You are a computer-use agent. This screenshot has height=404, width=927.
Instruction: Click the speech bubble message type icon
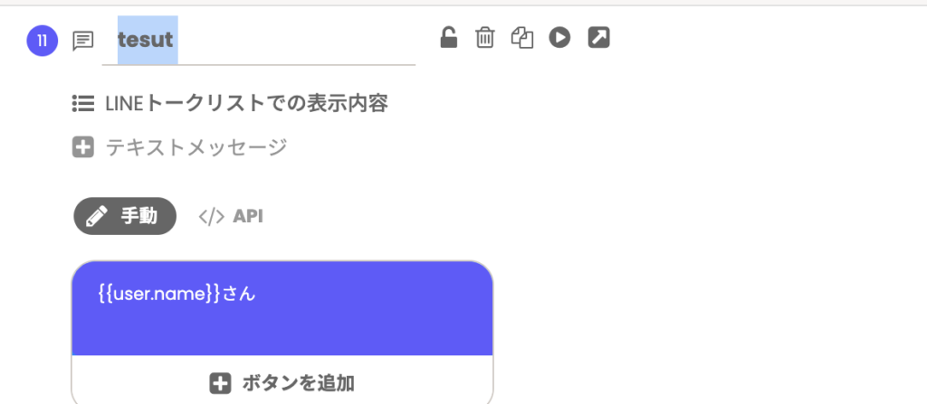tap(83, 41)
